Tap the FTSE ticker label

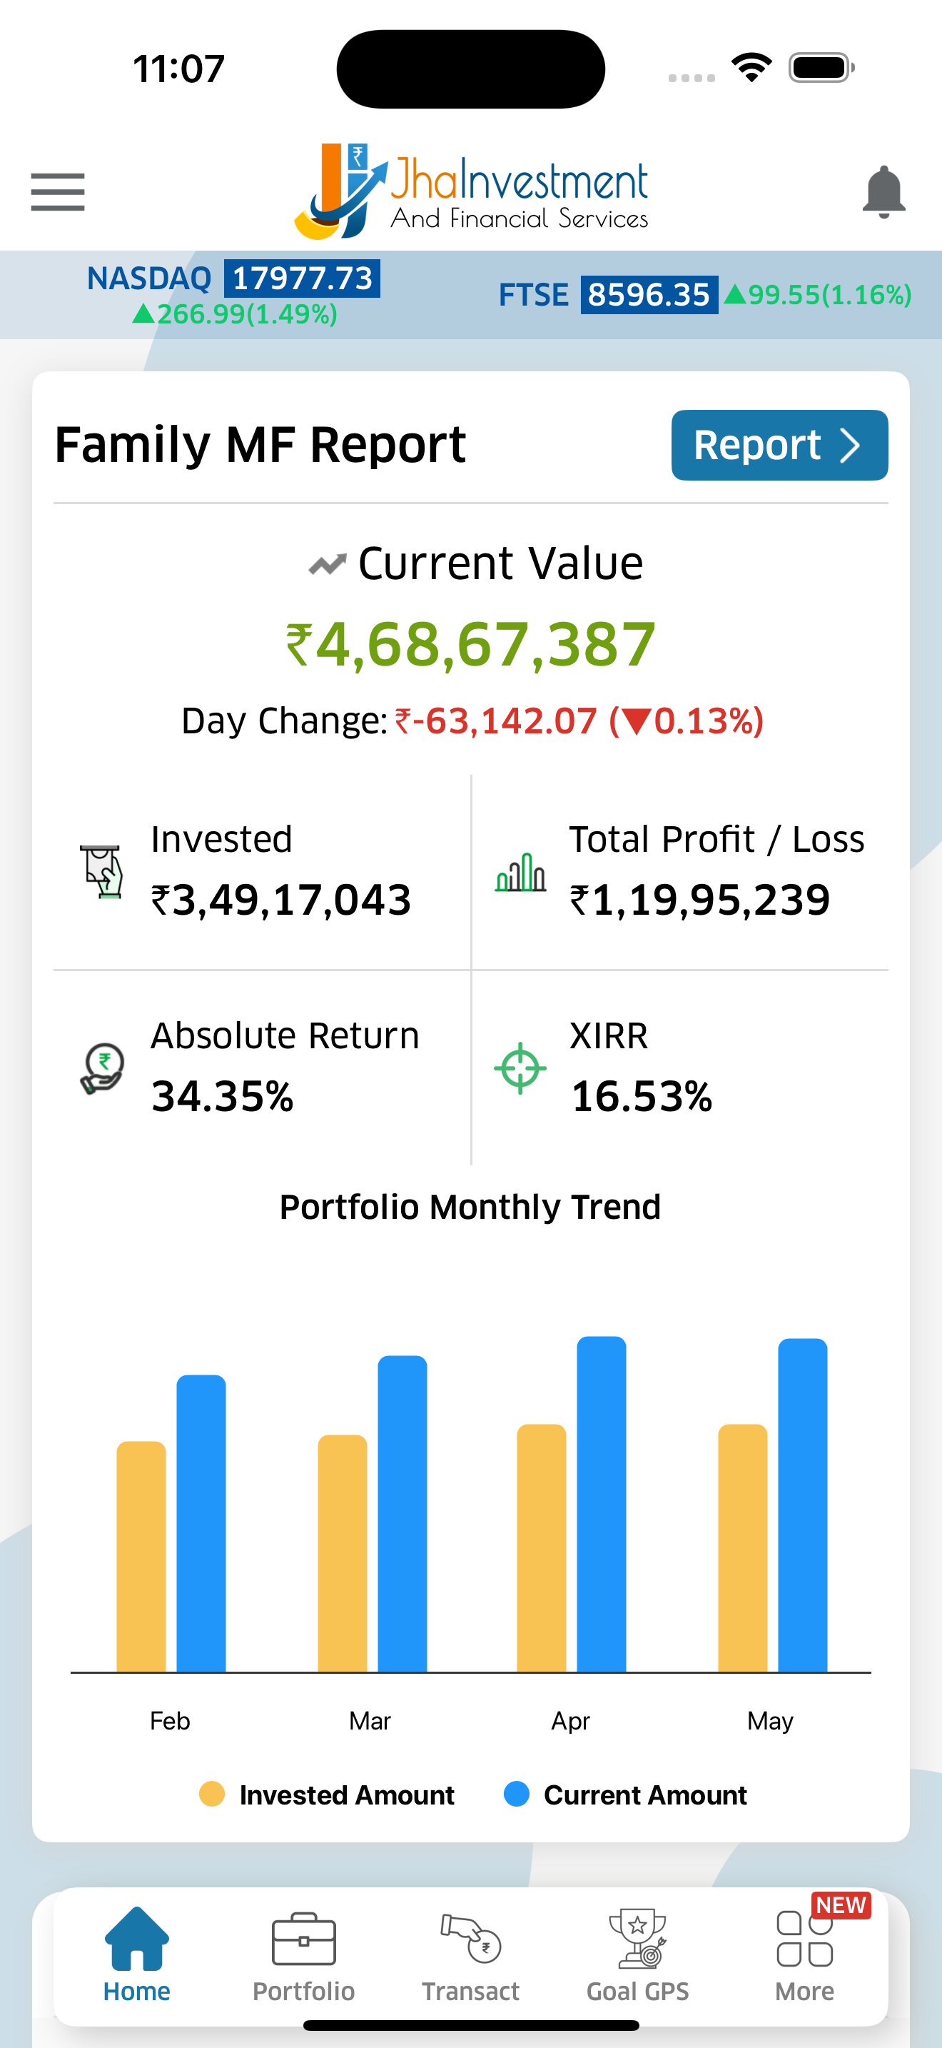(534, 295)
